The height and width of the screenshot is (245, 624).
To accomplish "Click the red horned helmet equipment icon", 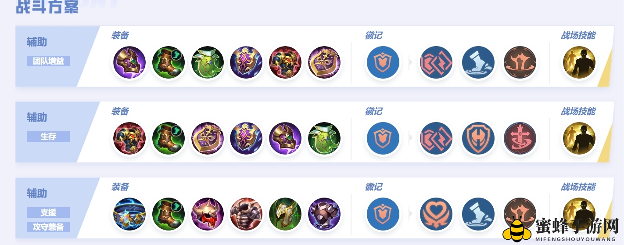I will [208, 214].
